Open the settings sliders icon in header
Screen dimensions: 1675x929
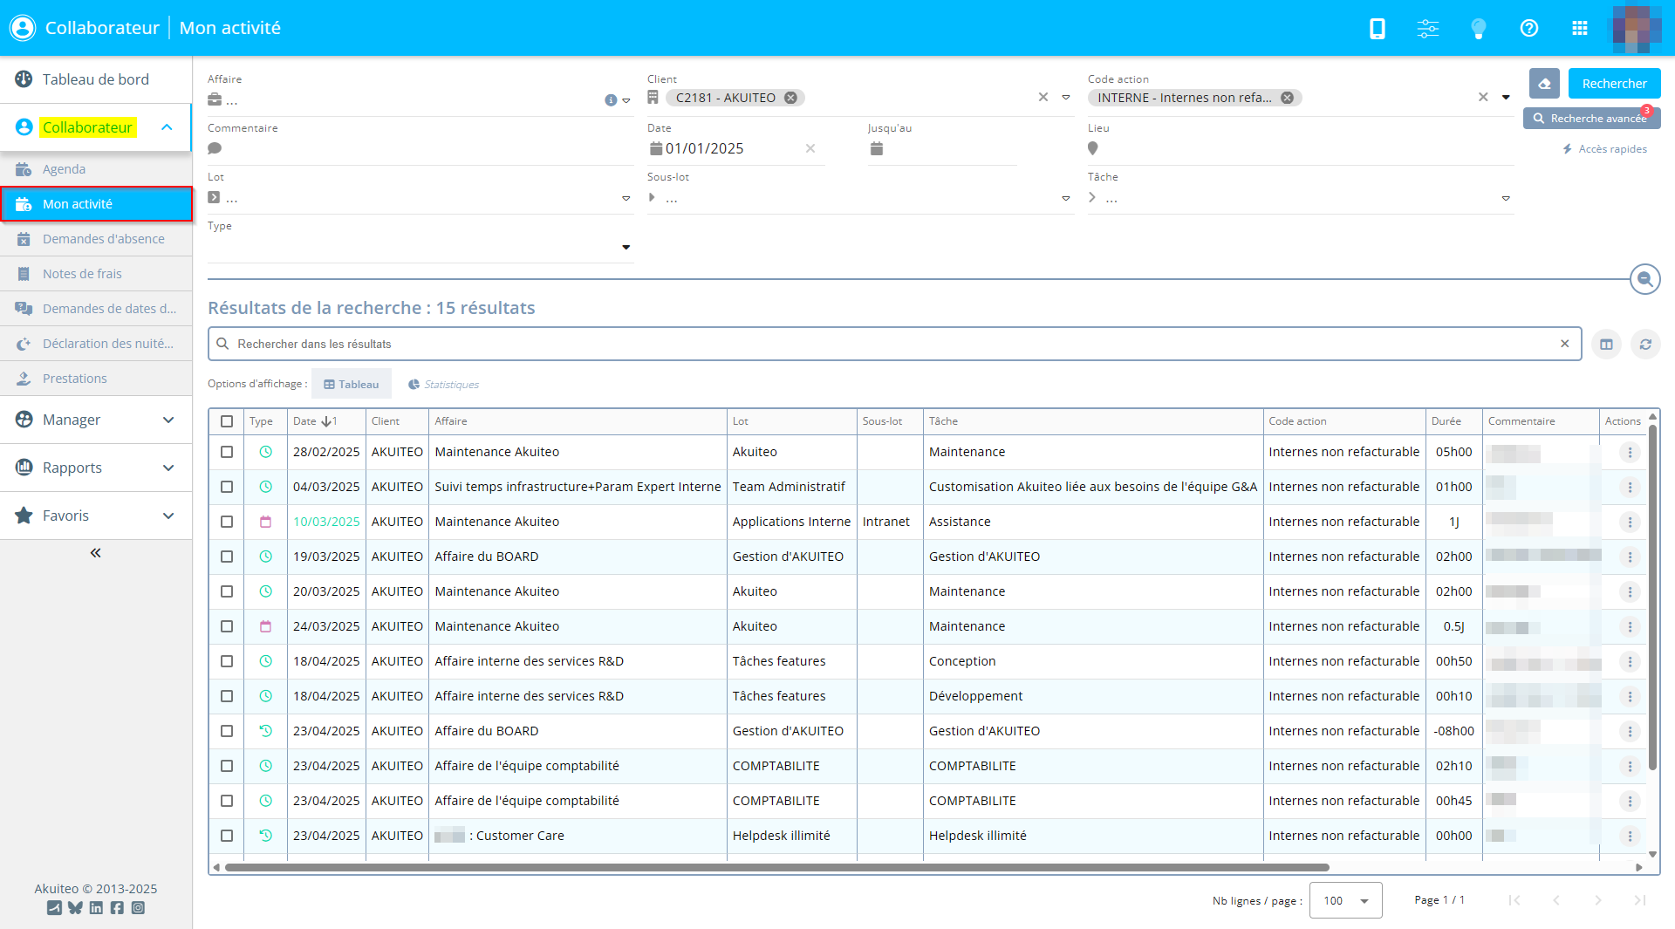[x=1428, y=29]
